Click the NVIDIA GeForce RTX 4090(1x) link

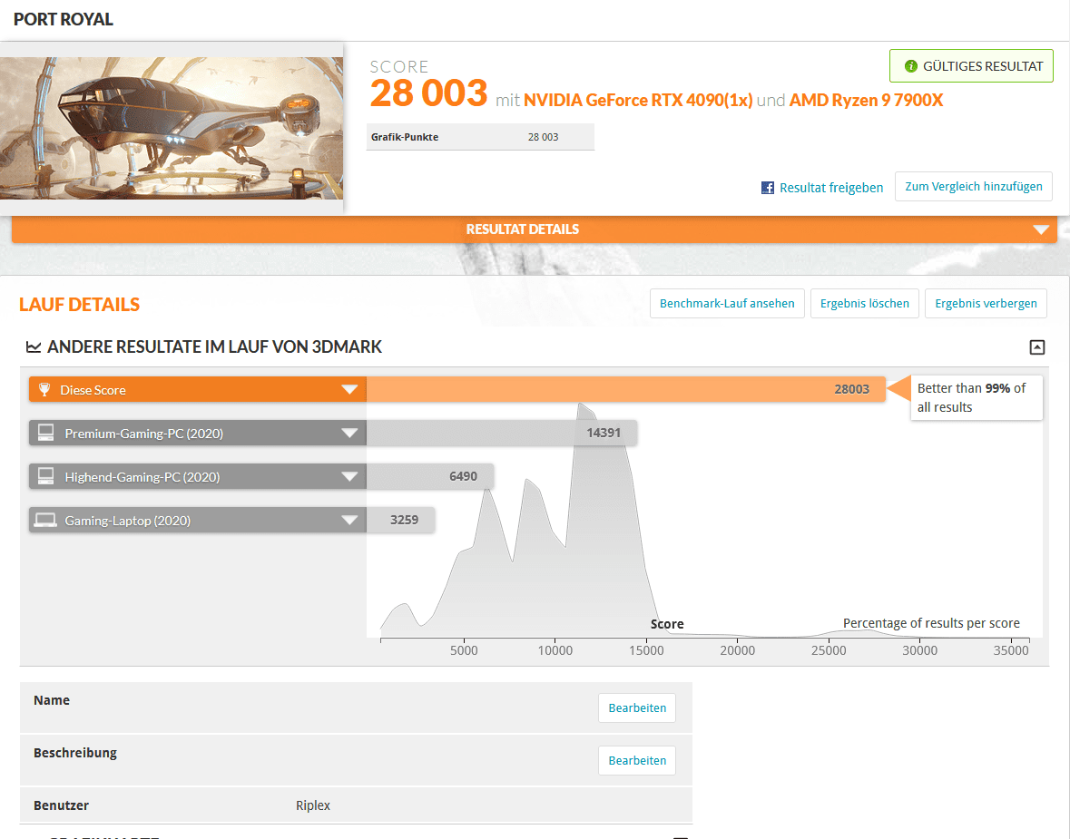pos(638,101)
